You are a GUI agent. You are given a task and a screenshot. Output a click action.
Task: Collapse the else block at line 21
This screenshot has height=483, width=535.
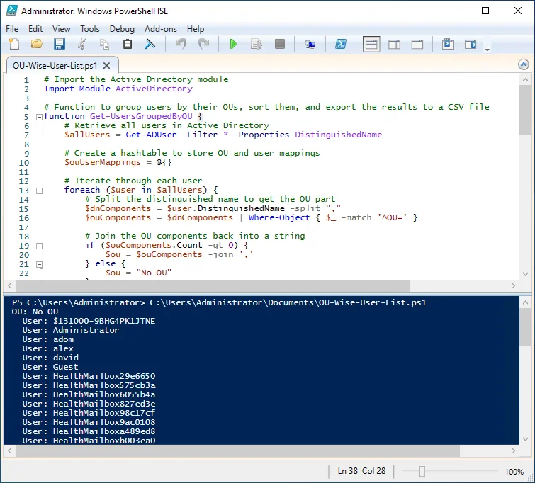point(39,264)
